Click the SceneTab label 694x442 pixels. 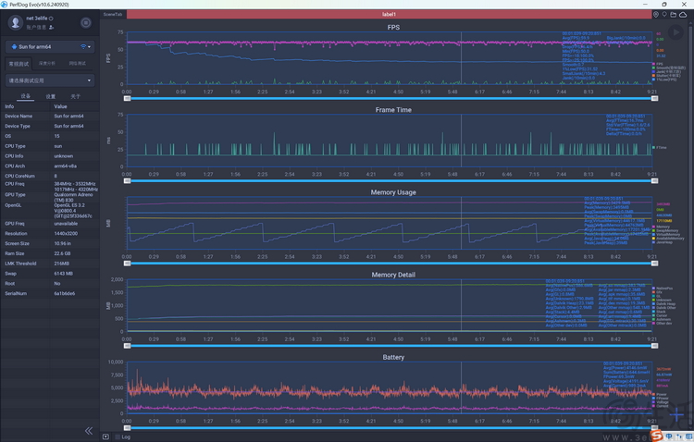(x=113, y=15)
